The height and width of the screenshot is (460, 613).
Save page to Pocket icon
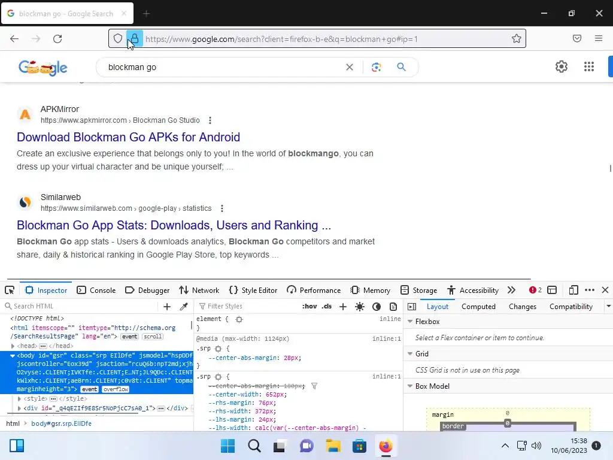[577, 38]
